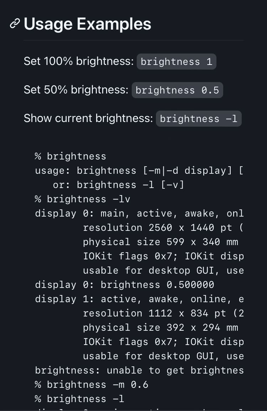Click the "display 1: active, awake, online" line
Image resolution: width=267 pixels, height=411 pixels.
139,299
